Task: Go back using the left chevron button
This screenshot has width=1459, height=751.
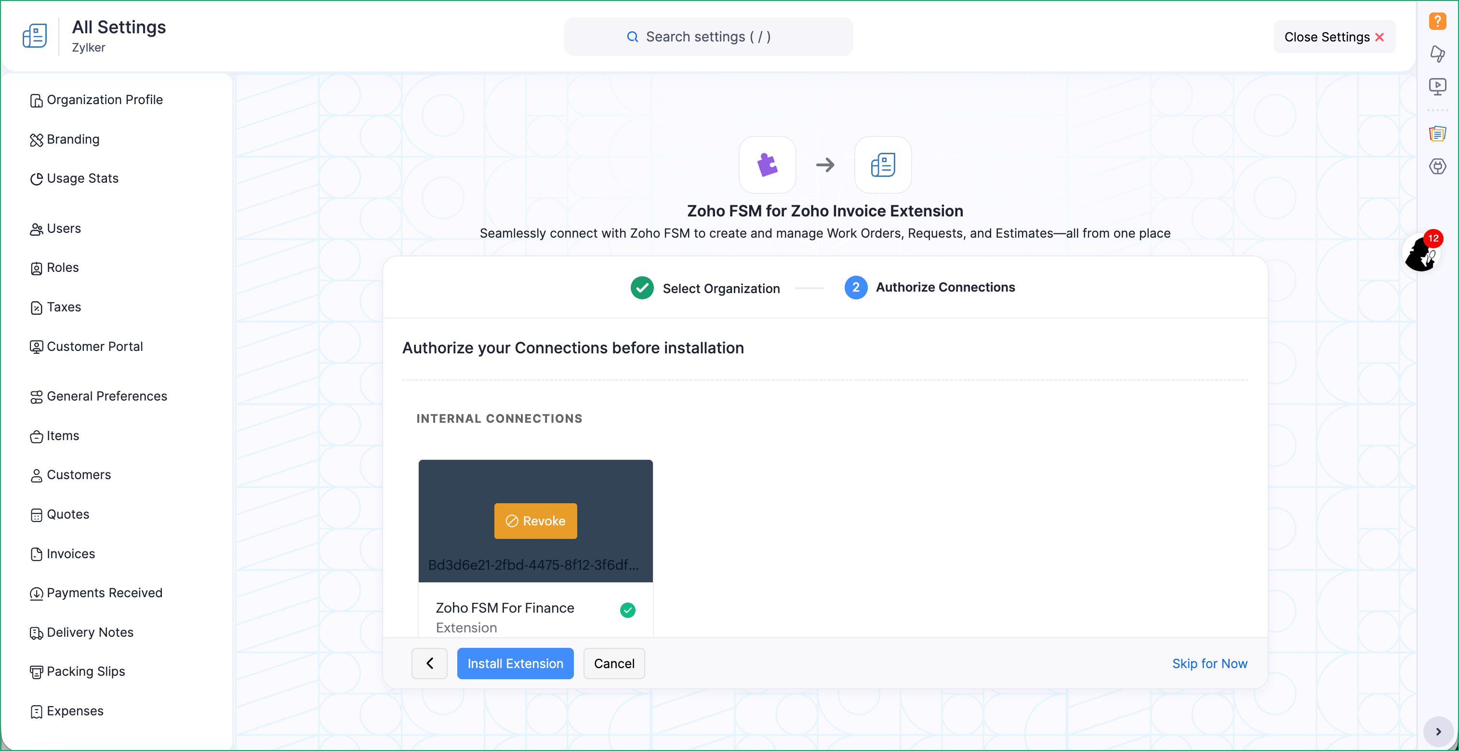Action: (x=429, y=663)
